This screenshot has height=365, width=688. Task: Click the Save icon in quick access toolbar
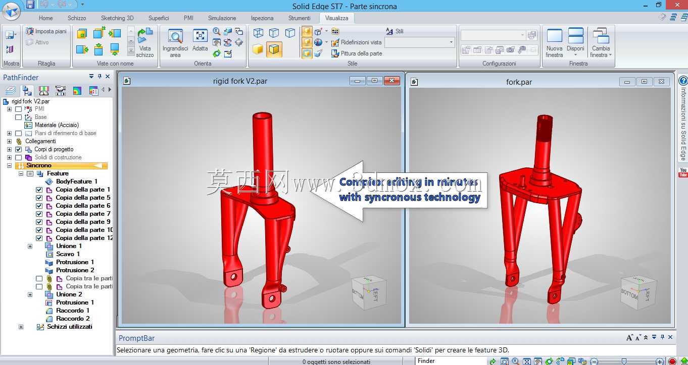point(30,5)
